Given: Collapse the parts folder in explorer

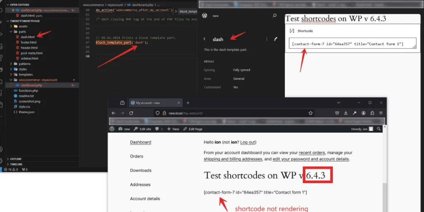Looking at the screenshot, I should 11,31.
